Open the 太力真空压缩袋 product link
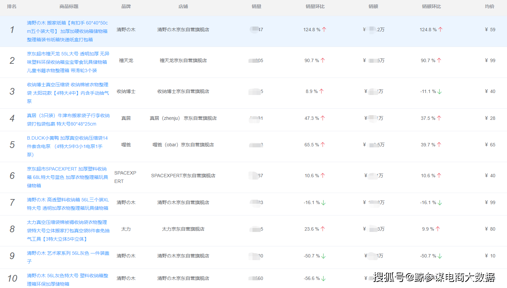507x288 pixels. (x=68, y=231)
